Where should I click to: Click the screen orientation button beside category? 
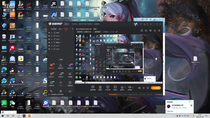point(97,32)
